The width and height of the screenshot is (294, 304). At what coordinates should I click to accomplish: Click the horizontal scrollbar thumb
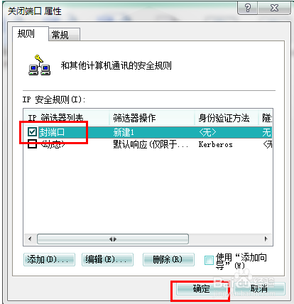(x=113, y=239)
